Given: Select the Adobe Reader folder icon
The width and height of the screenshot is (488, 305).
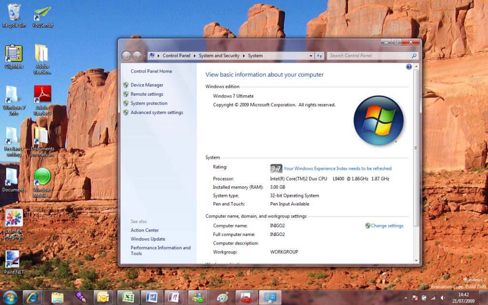Looking at the screenshot, I should [x=42, y=59].
